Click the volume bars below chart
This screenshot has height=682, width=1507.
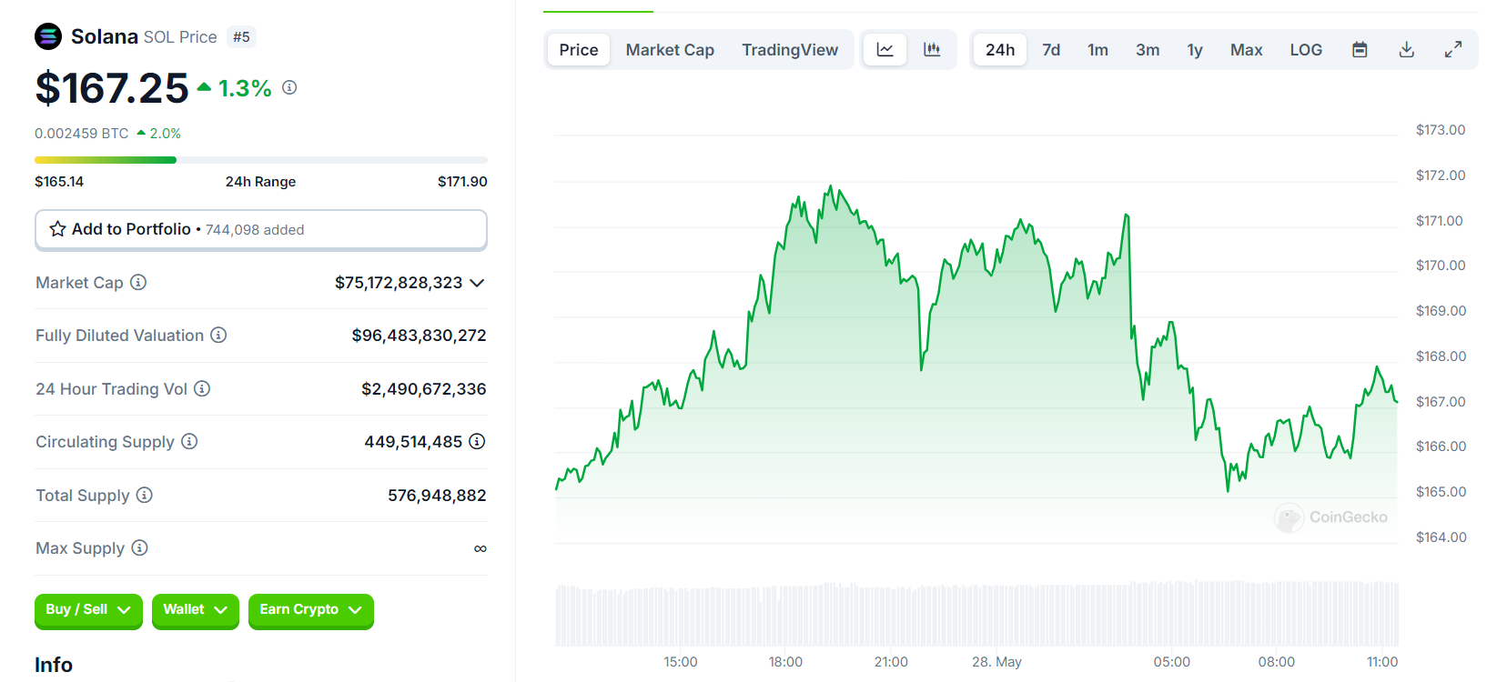(976, 615)
